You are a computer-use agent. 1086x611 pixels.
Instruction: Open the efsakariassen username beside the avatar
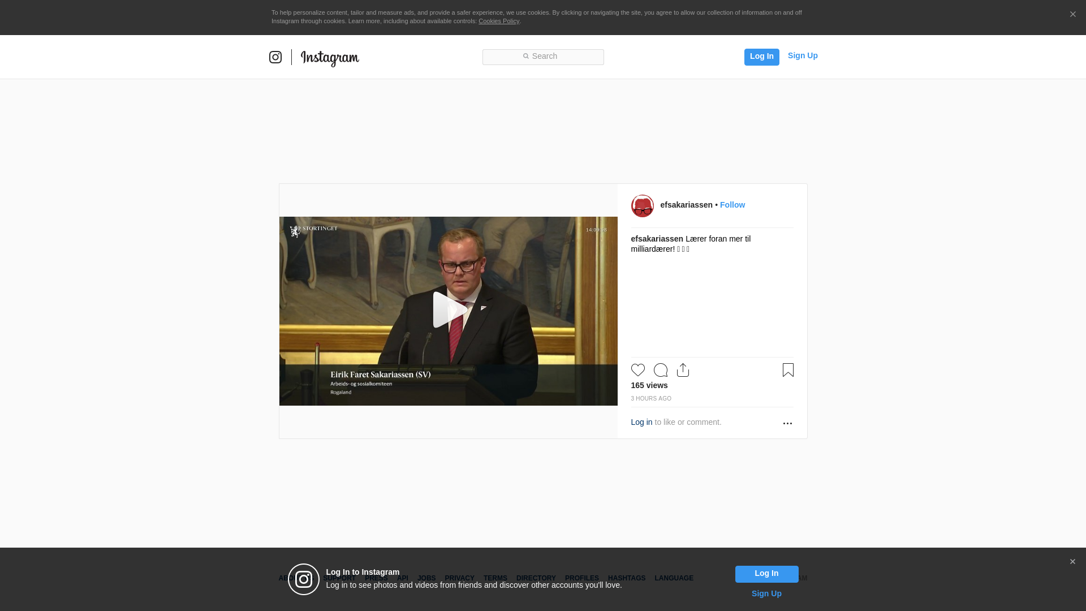(686, 205)
